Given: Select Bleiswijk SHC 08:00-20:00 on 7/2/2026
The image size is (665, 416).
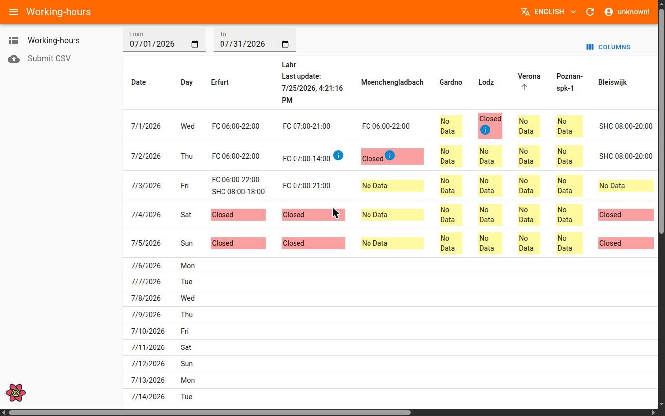Looking at the screenshot, I should (x=626, y=156).
